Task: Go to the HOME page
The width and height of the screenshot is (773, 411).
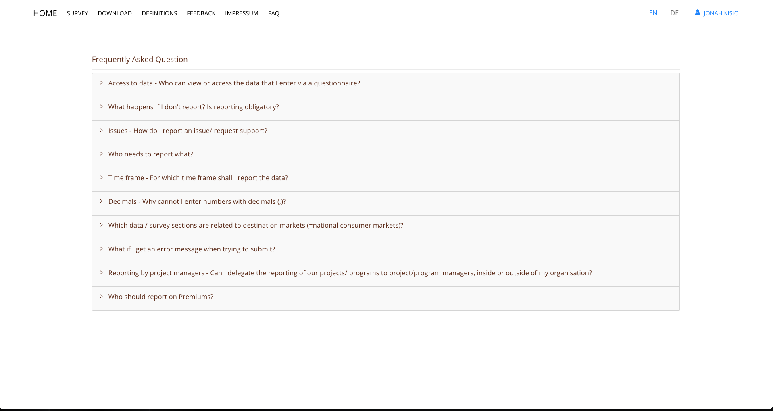Action: pos(45,13)
